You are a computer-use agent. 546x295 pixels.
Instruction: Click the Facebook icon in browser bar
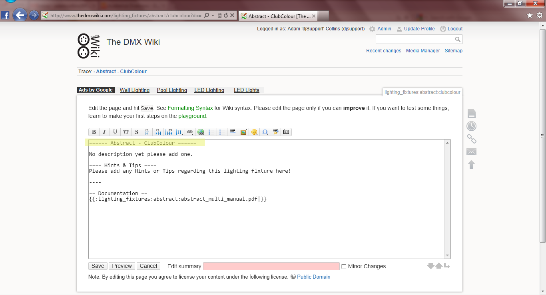5,16
